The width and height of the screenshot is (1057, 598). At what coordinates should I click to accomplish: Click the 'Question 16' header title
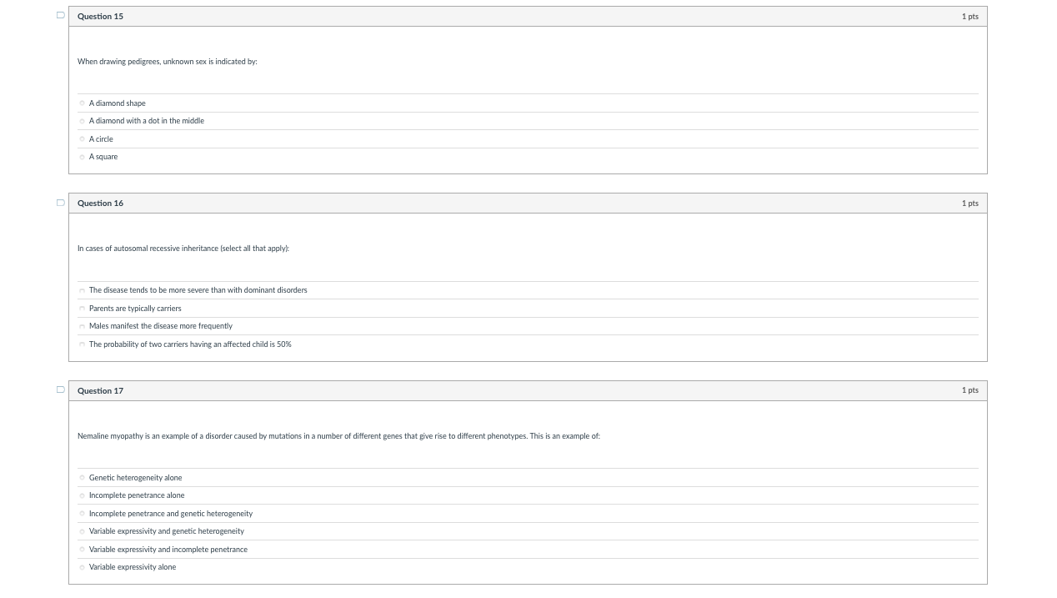[x=100, y=204]
